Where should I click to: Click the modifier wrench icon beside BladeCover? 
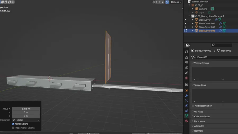[x=216, y=20]
